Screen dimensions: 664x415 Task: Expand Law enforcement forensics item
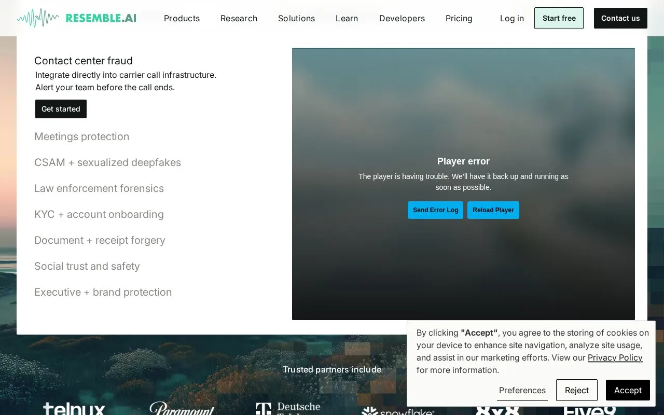[x=99, y=188]
